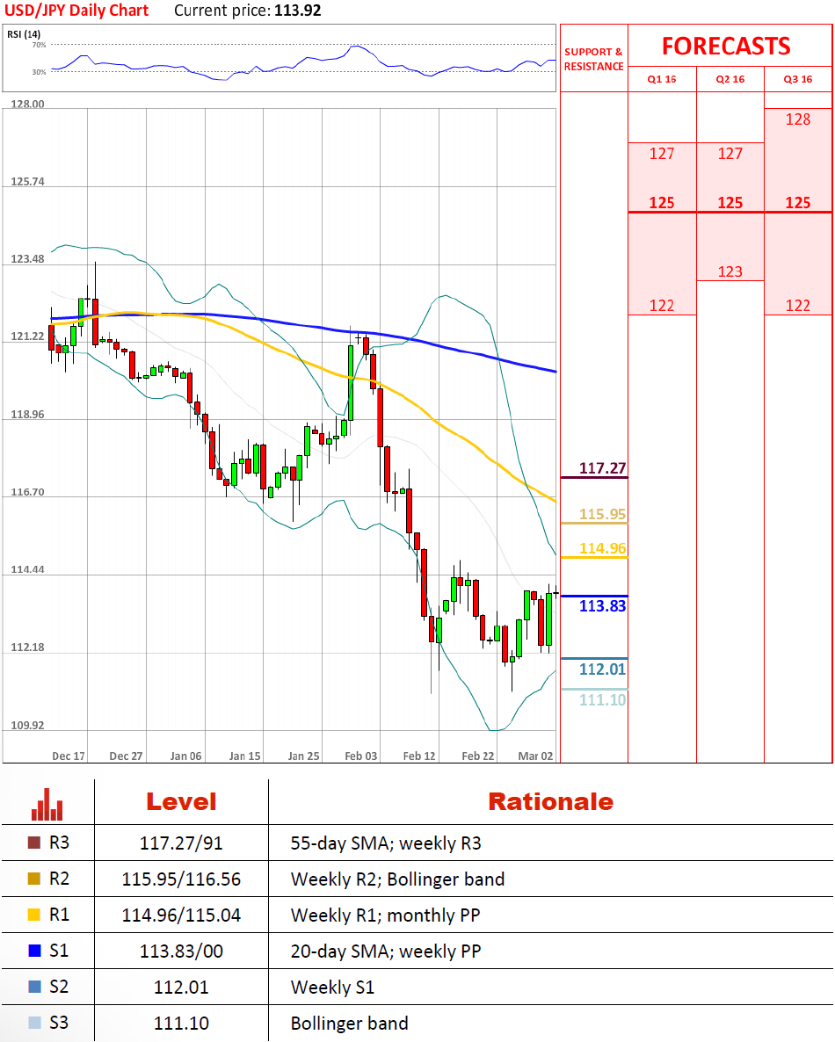835x1042 pixels.
Task: Select the Q3 16 forecast column header
Action: click(x=798, y=79)
